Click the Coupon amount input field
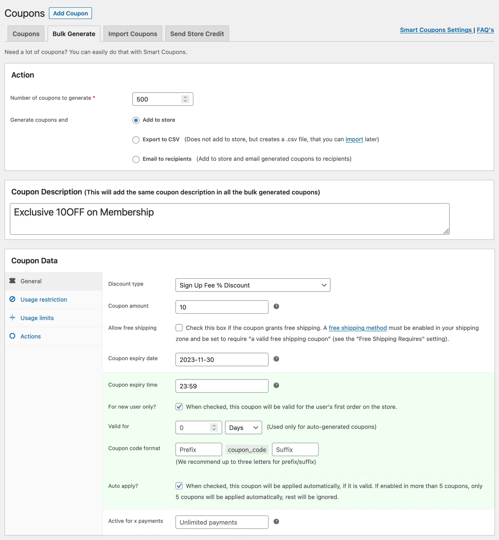This screenshot has height=540, width=499. [222, 307]
